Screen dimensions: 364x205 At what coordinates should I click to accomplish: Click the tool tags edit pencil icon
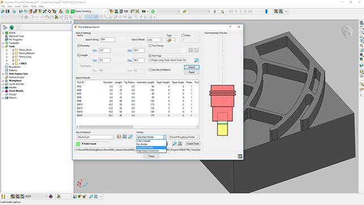(x=196, y=61)
